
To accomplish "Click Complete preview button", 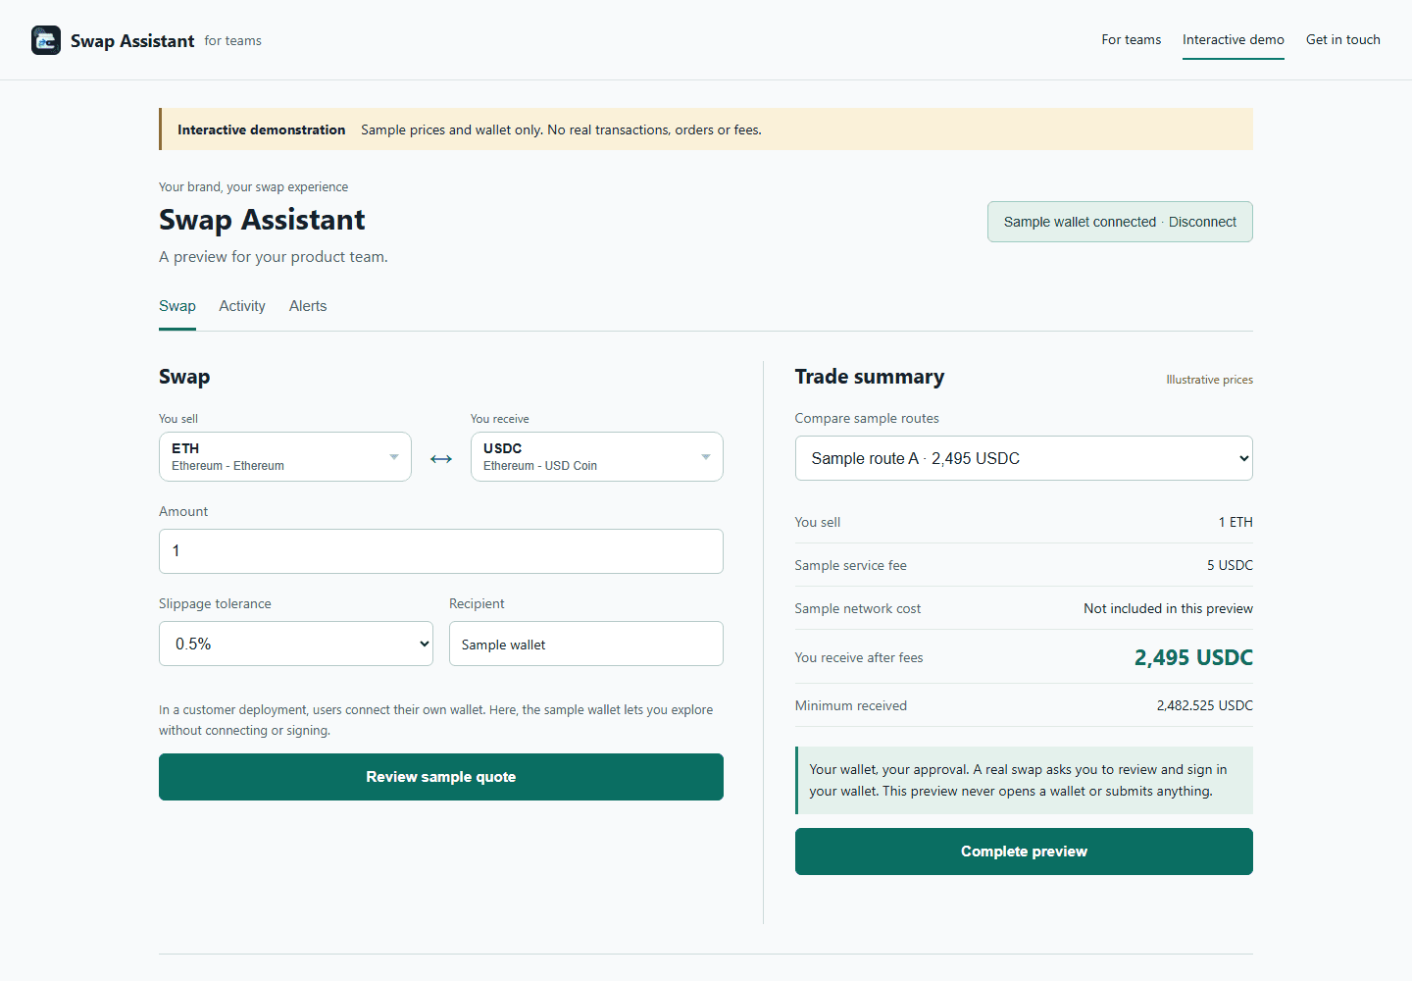I will [x=1024, y=852].
